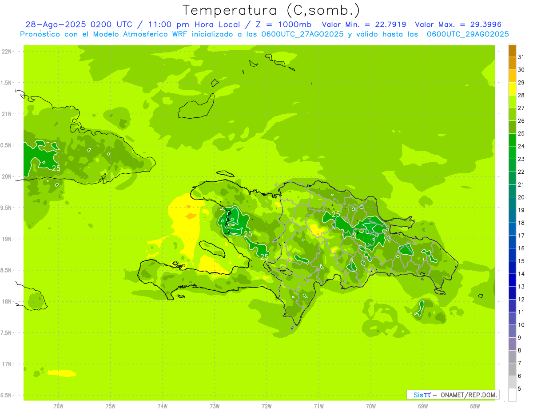Click the purple color bar segment between 8 and 9
533x412 pixels.
coord(512,344)
